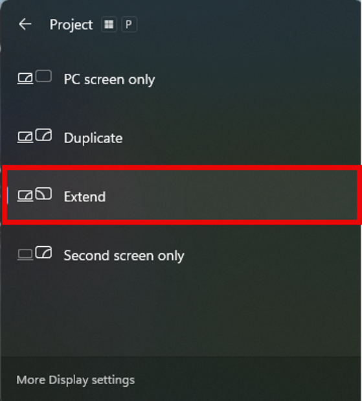Select PC screen only projection mode
The width and height of the screenshot is (362, 401).
pos(109,79)
